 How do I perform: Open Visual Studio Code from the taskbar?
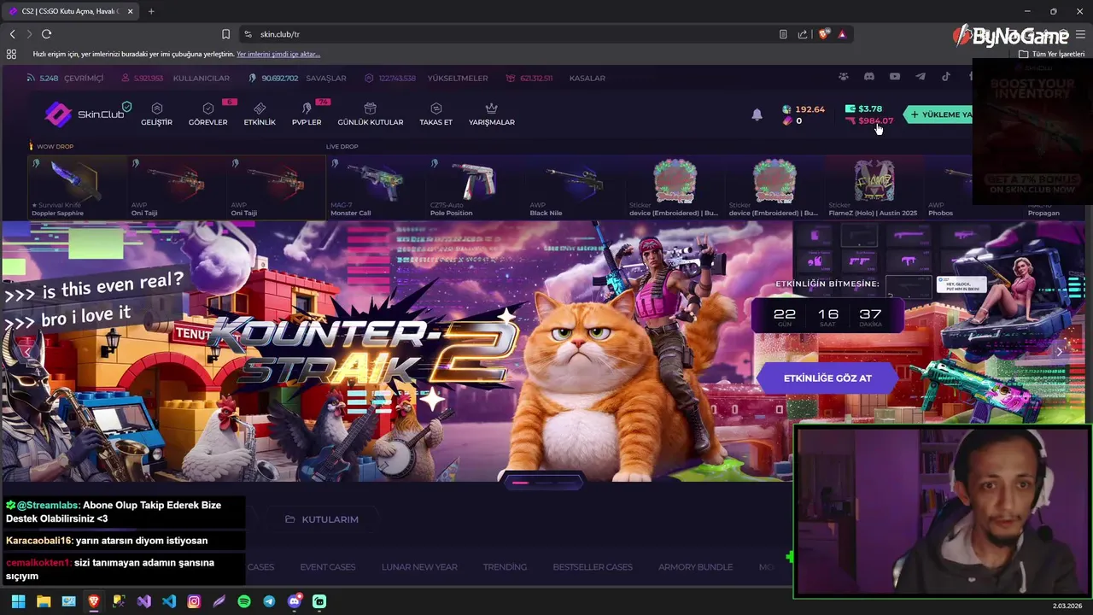[169, 601]
